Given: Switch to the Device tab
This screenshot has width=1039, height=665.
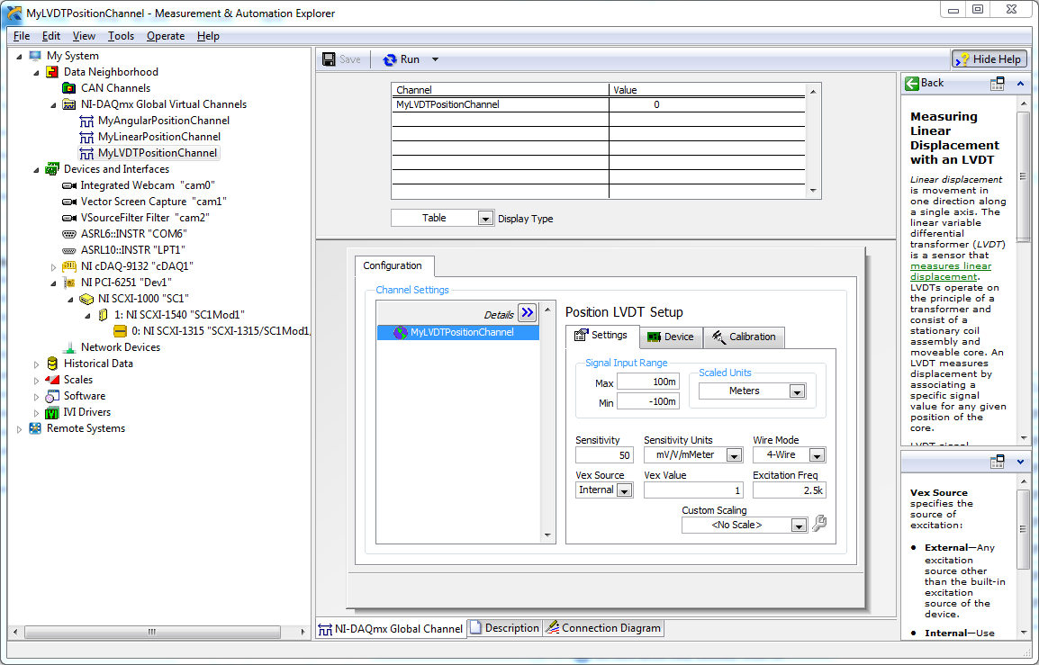Looking at the screenshot, I should tap(671, 337).
